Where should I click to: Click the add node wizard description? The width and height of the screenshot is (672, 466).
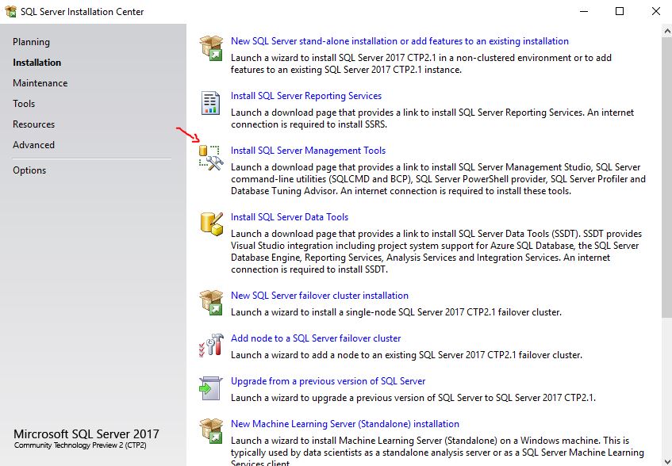[x=407, y=355]
